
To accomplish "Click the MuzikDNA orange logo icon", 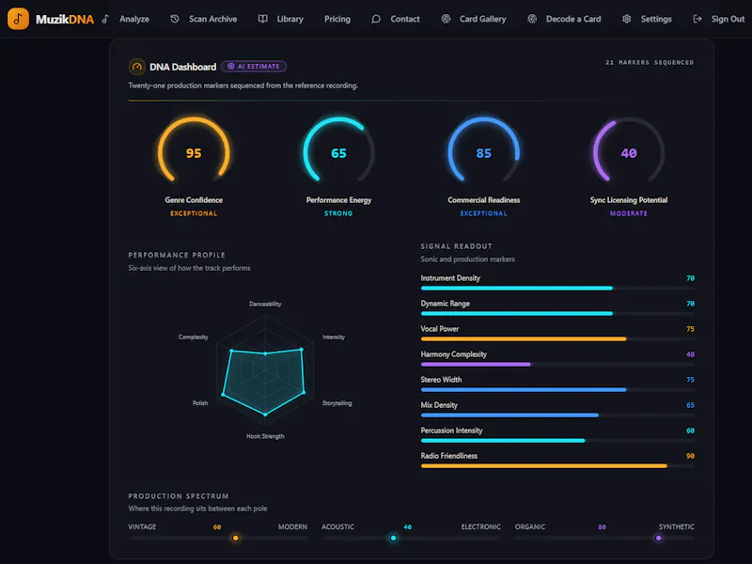I will pyautogui.click(x=18, y=19).
